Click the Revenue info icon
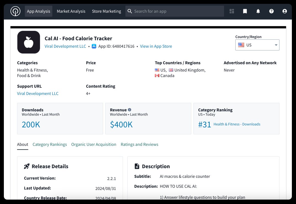This screenshot has height=204, width=296. coord(130,110)
